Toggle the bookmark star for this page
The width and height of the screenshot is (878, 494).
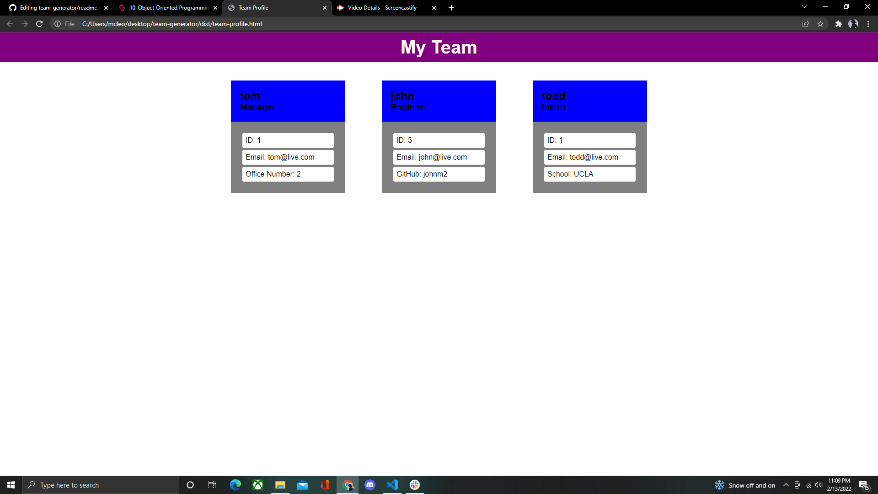[821, 24]
